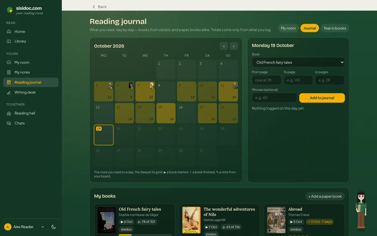Switch to Year in books tab
377x236 pixels.
coord(335,28)
